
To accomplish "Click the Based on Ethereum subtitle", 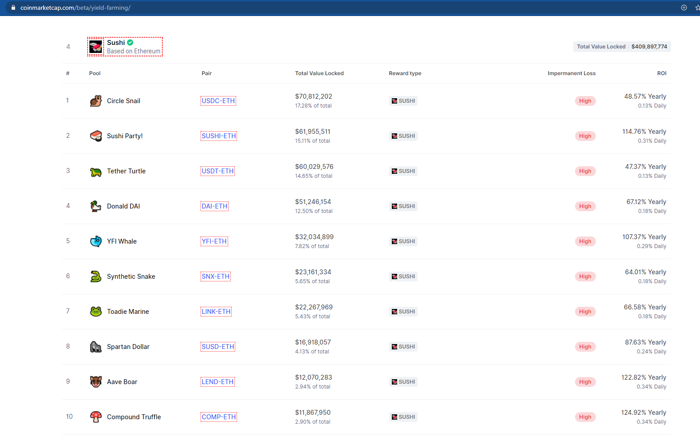I will pos(133,51).
